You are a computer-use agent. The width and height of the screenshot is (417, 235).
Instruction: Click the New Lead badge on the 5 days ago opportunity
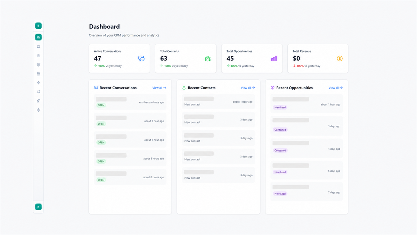coord(280,172)
